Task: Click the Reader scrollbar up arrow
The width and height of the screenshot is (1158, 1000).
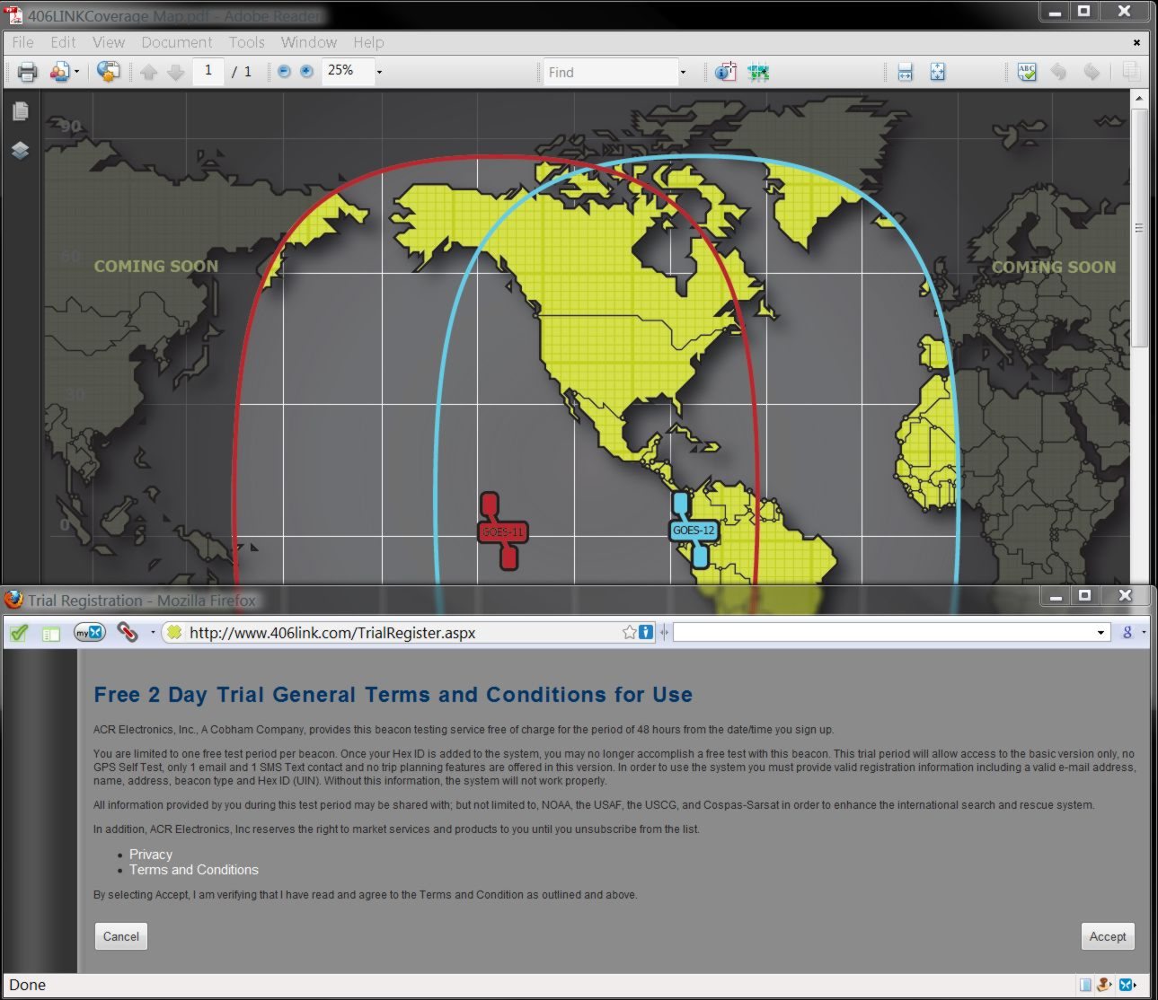Action: click(x=1139, y=98)
